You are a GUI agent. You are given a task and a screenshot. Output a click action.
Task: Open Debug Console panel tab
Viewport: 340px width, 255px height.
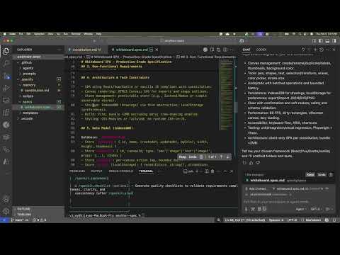point(121,171)
